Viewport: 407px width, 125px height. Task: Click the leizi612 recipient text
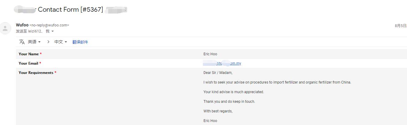(x=34, y=31)
